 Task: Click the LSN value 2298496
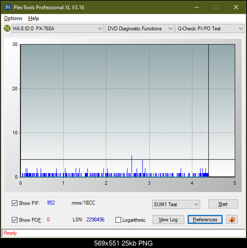click(95, 220)
